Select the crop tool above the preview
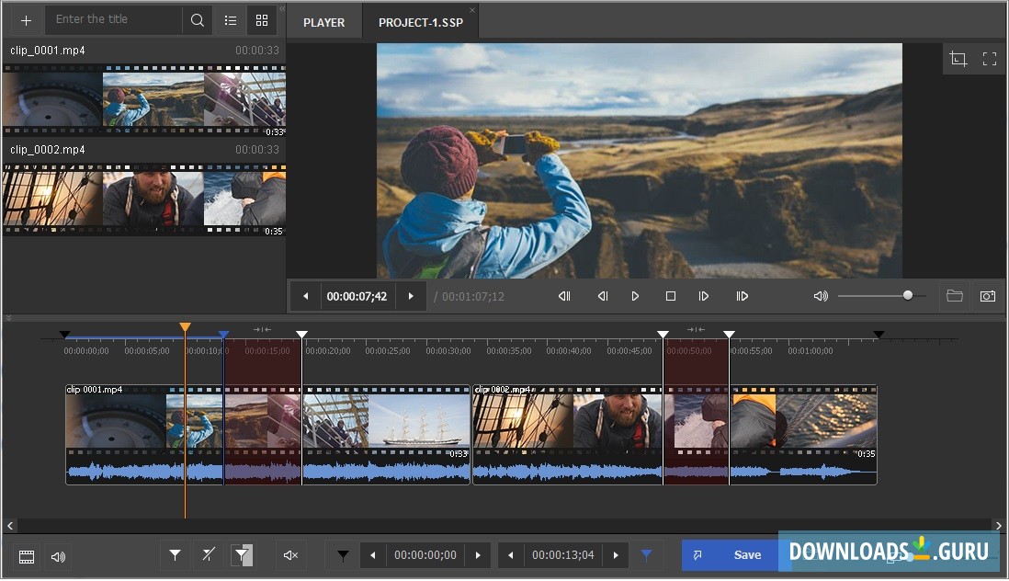 tap(958, 58)
